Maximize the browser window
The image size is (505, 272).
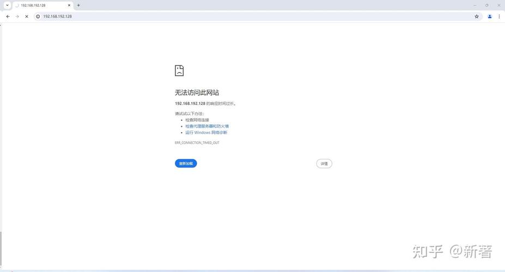pos(486,5)
